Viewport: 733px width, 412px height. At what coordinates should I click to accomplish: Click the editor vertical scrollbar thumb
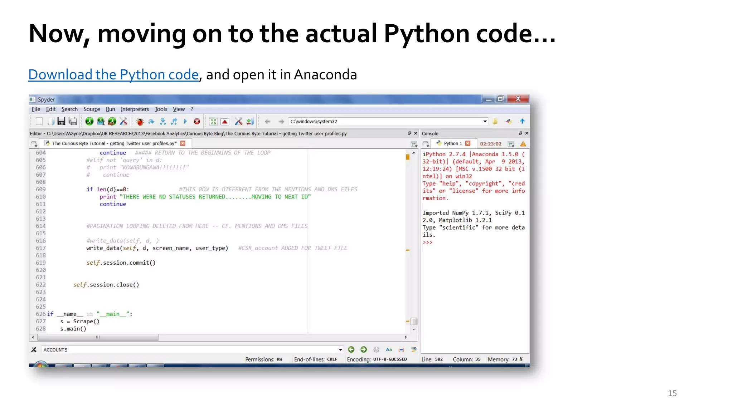tap(414, 321)
